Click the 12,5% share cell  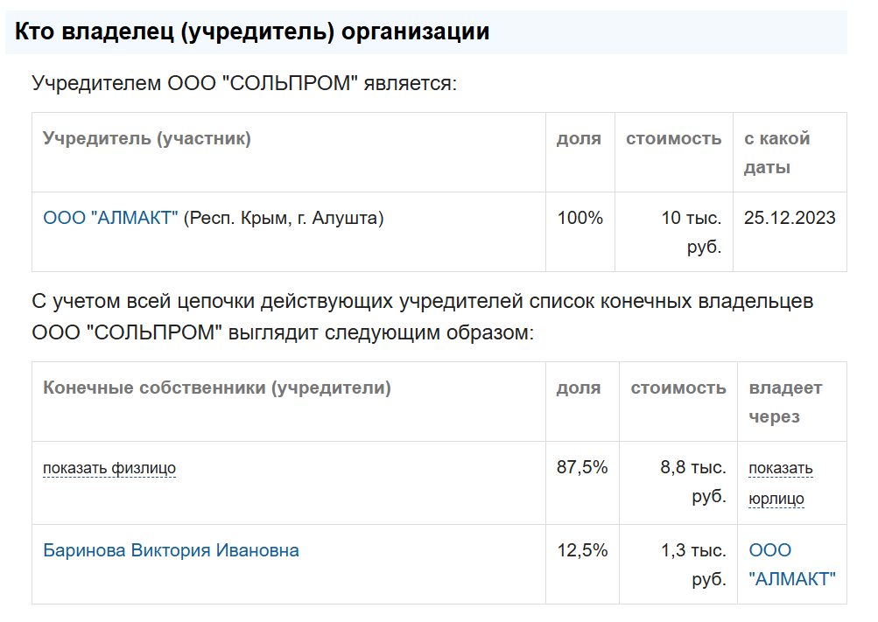coord(582,550)
